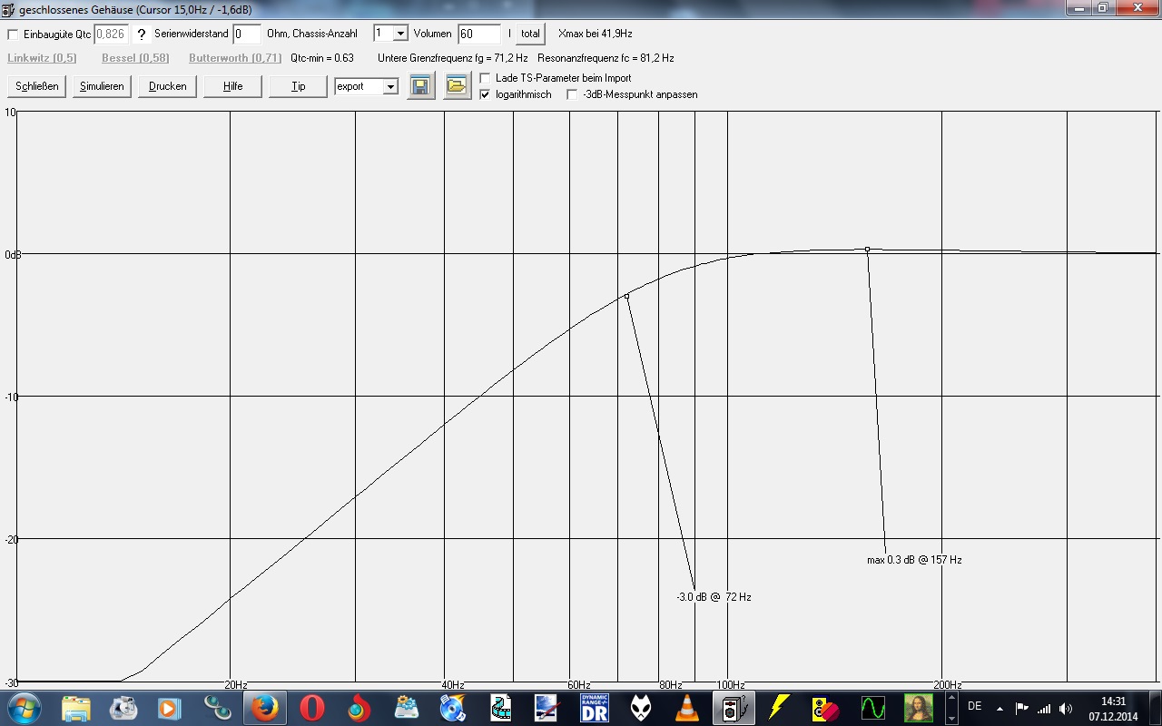Click the question mark help icon
This screenshot has height=726, width=1162.
pyautogui.click(x=142, y=34)
